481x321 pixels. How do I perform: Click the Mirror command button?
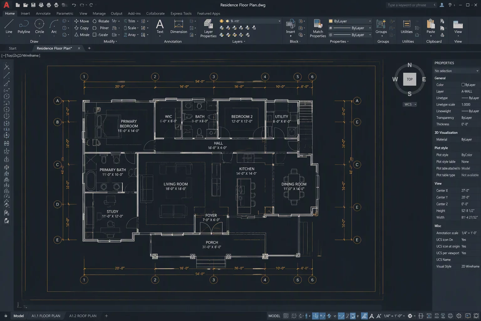pyautogui.click(x=82, y=35)
